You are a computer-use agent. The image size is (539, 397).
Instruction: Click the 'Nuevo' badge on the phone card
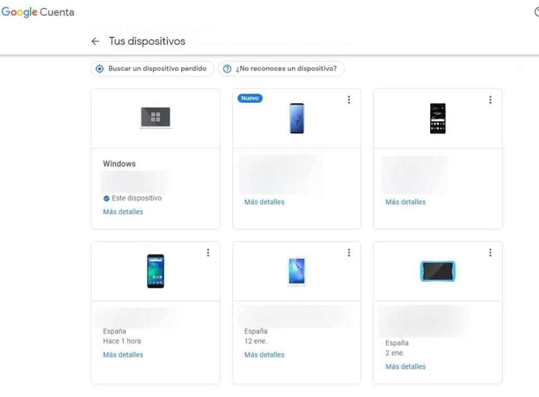coord(250,98)
